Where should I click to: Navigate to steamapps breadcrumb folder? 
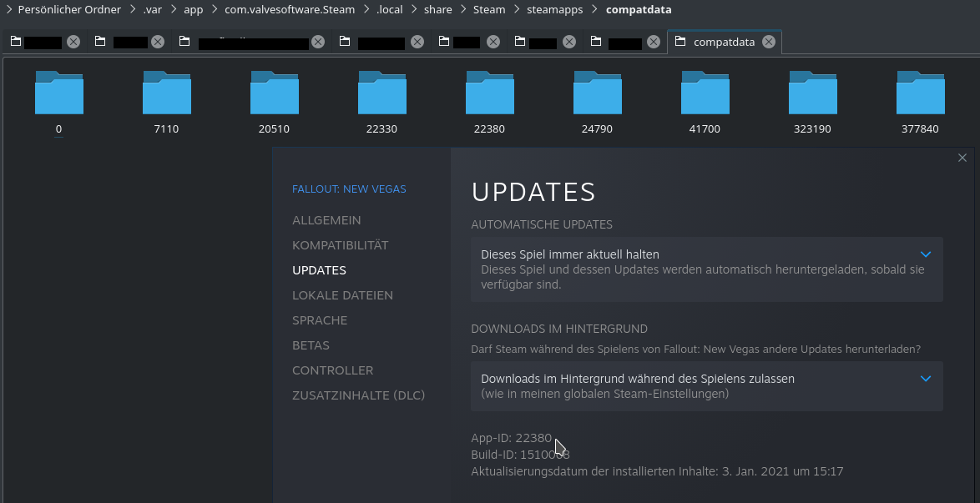pyautogui.click(x=554, y=10)
